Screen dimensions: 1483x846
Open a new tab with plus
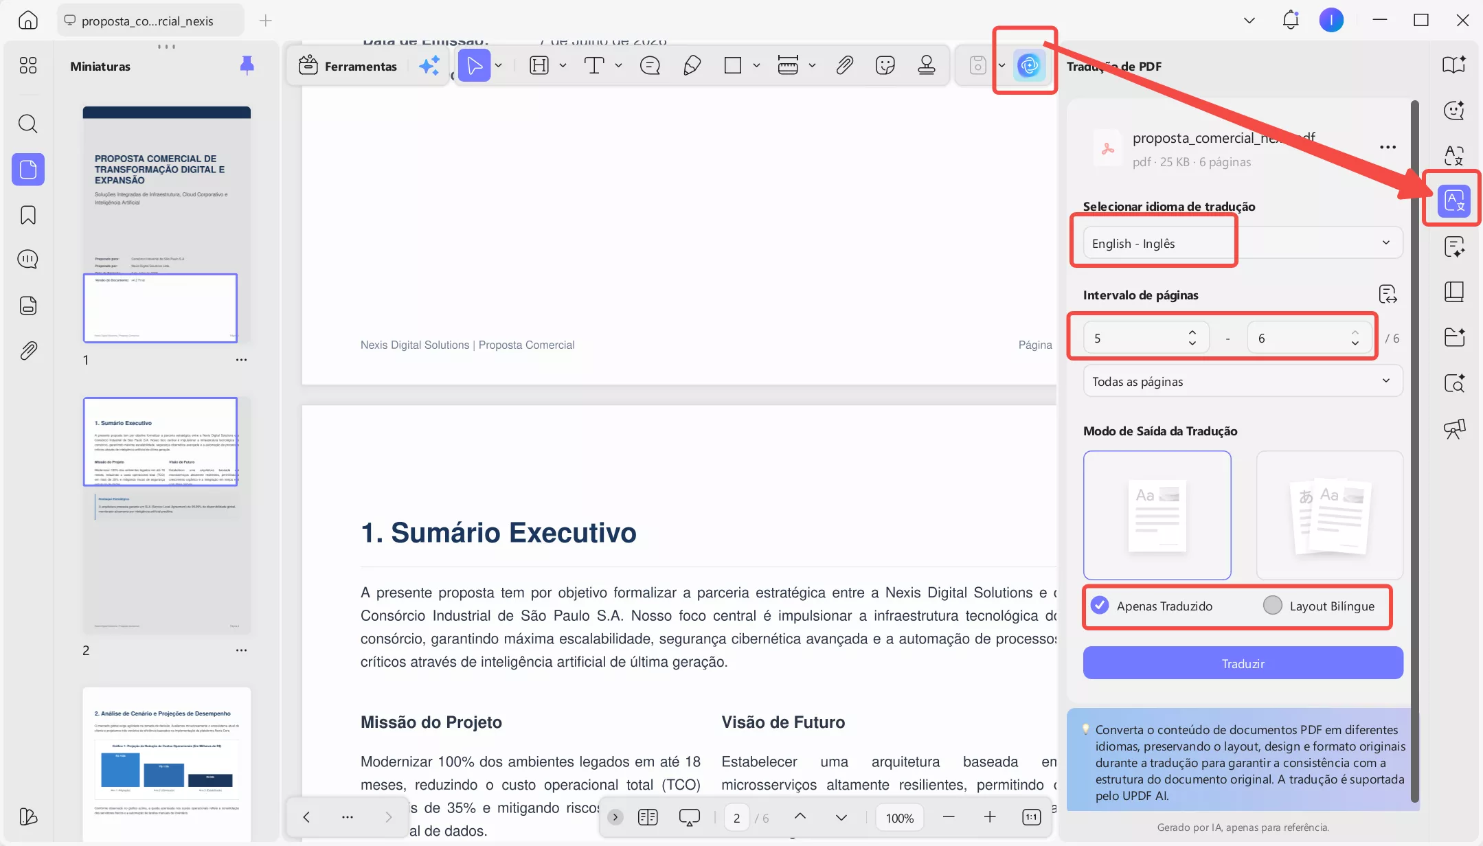point(265,21)
